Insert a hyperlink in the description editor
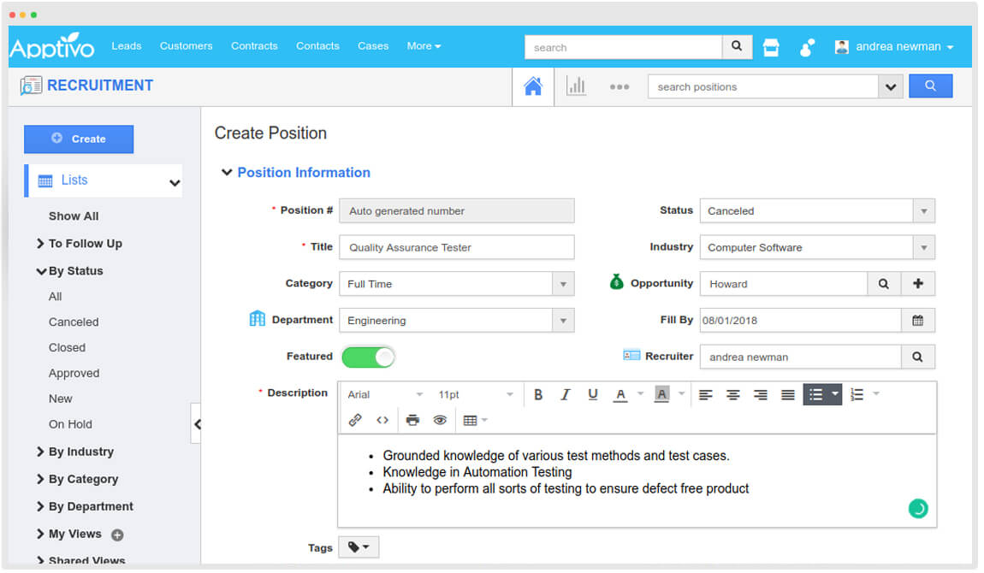984x573 pixels. (355, 420)
